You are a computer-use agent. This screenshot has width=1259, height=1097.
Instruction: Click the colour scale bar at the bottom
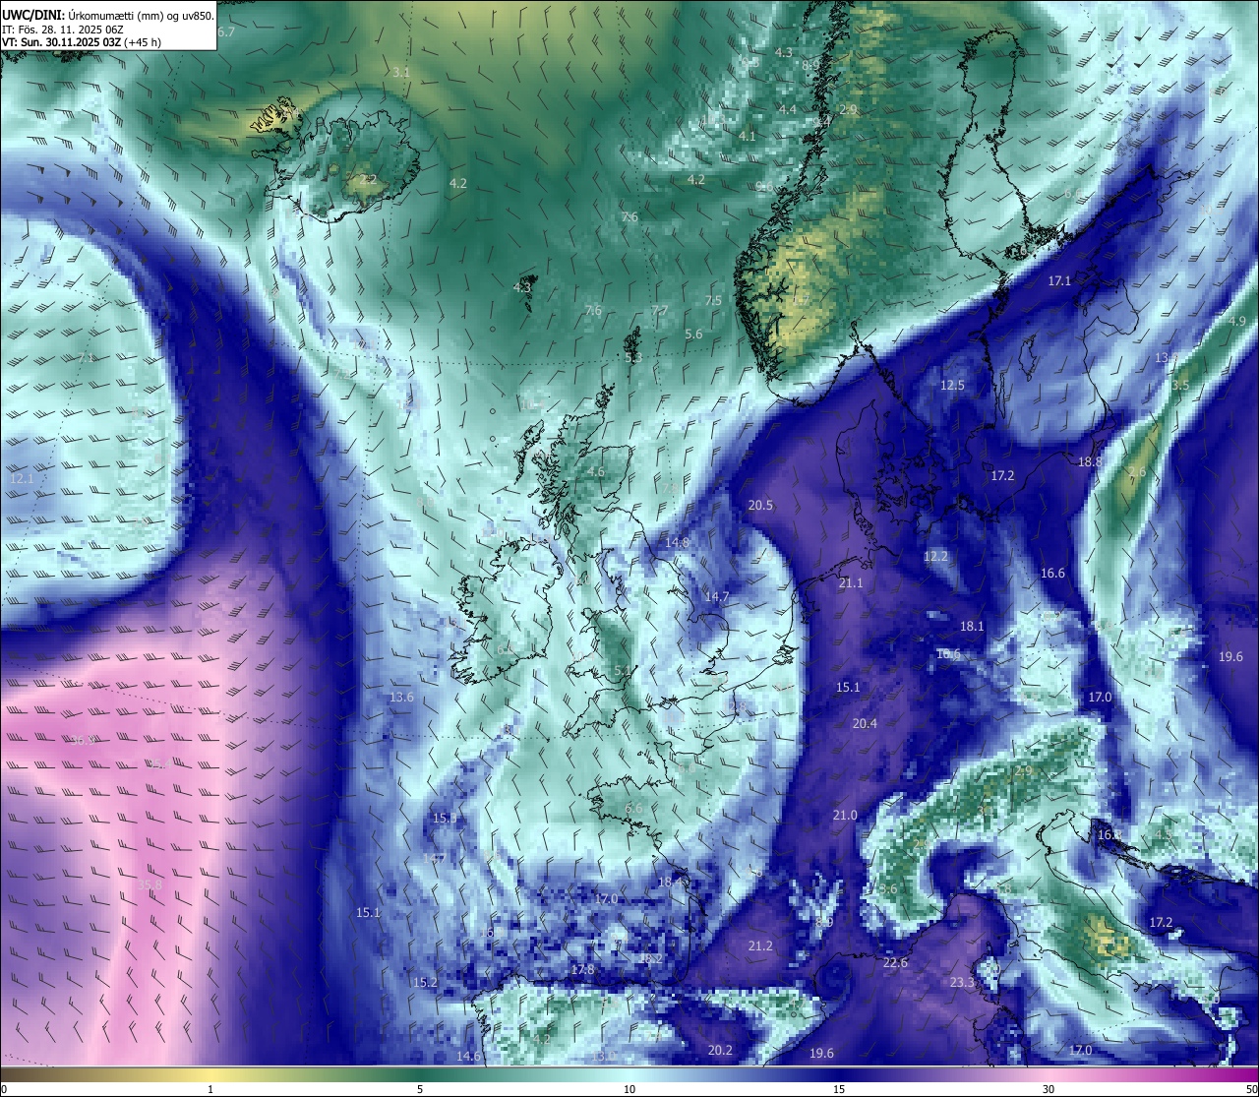point(629,1073)
